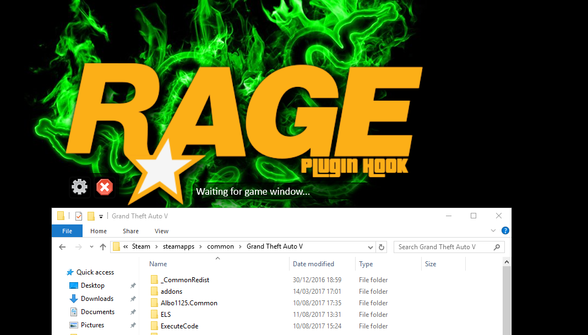Expand the ribbon with the chevron

click(493, 230)
